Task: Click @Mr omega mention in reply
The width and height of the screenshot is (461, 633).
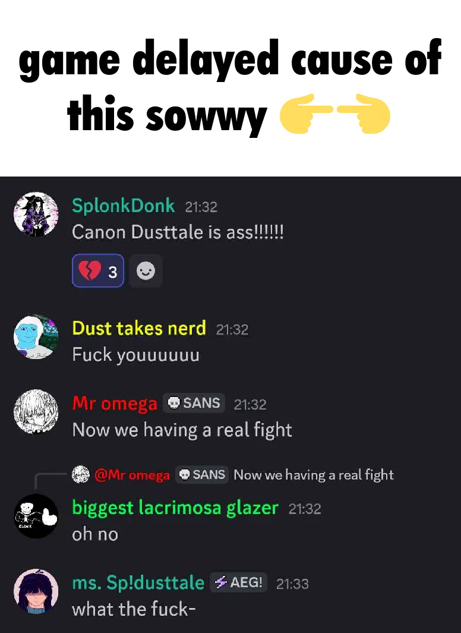Action: point(132,475)
